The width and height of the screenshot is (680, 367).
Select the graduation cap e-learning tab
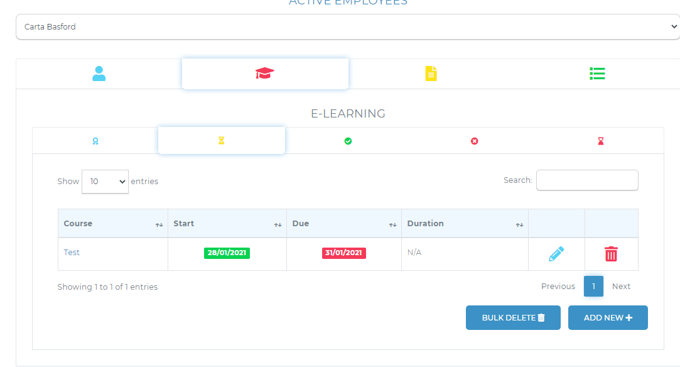point(265,74)
